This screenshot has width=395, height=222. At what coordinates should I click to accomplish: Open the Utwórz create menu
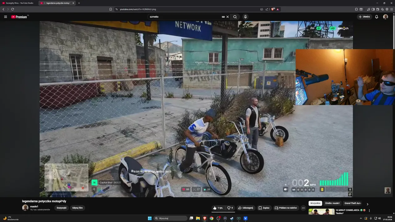point(364,17)
